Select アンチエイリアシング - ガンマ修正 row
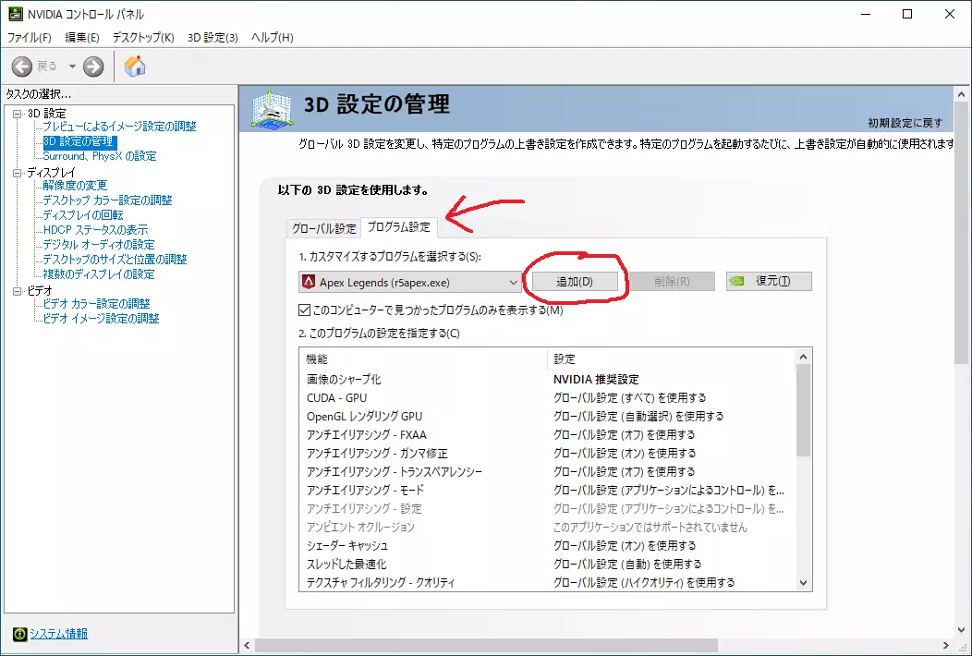This screenshot has height=656, width=972. pos(547,454)
